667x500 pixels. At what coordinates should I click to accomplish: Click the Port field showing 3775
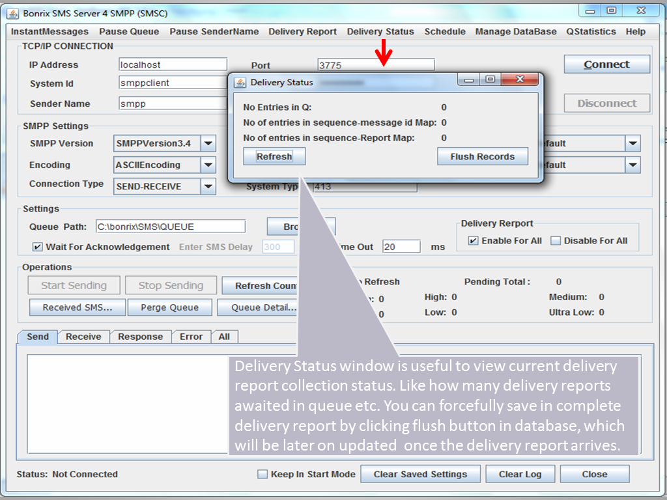376,65
